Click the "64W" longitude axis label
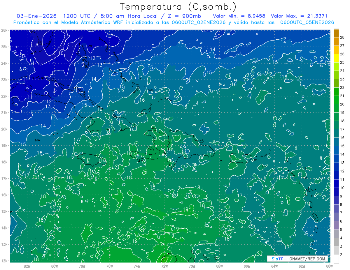Viewport: 350px width, 270px height. coord(274,266)
